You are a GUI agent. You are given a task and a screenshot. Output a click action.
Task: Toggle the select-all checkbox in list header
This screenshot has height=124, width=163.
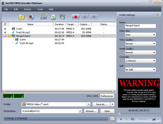click(5, 24)
